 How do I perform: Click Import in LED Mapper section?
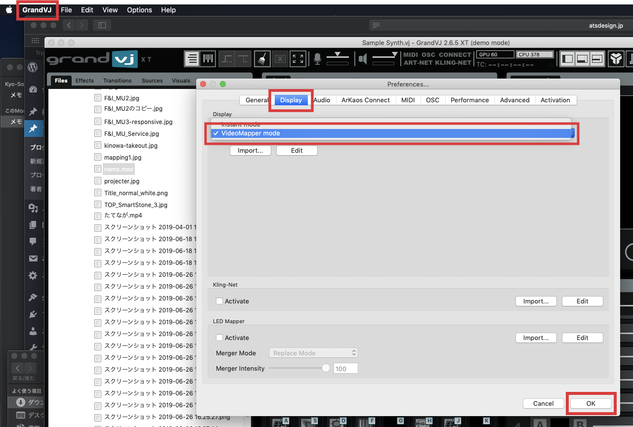click(536, 338)
